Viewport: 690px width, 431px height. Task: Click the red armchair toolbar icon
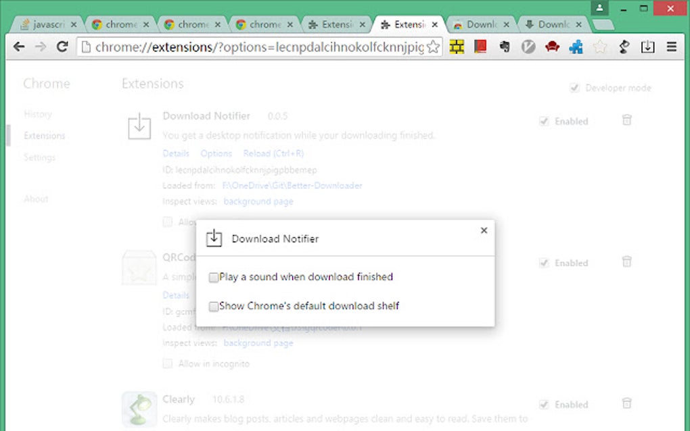coord(551,47)
